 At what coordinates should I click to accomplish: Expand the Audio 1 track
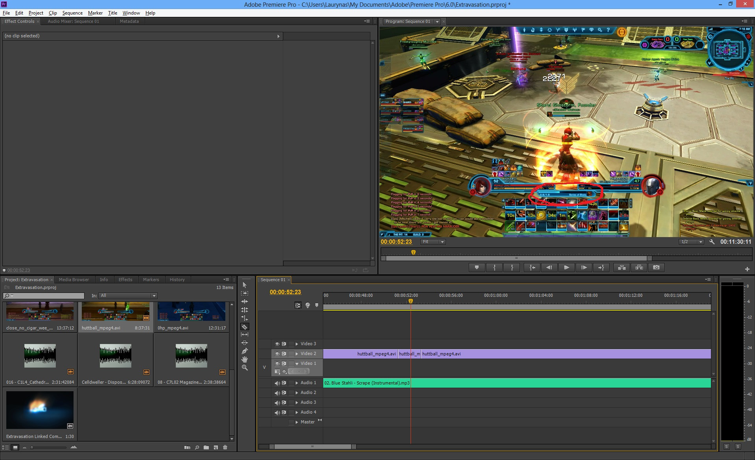click(x=297, y=383)
